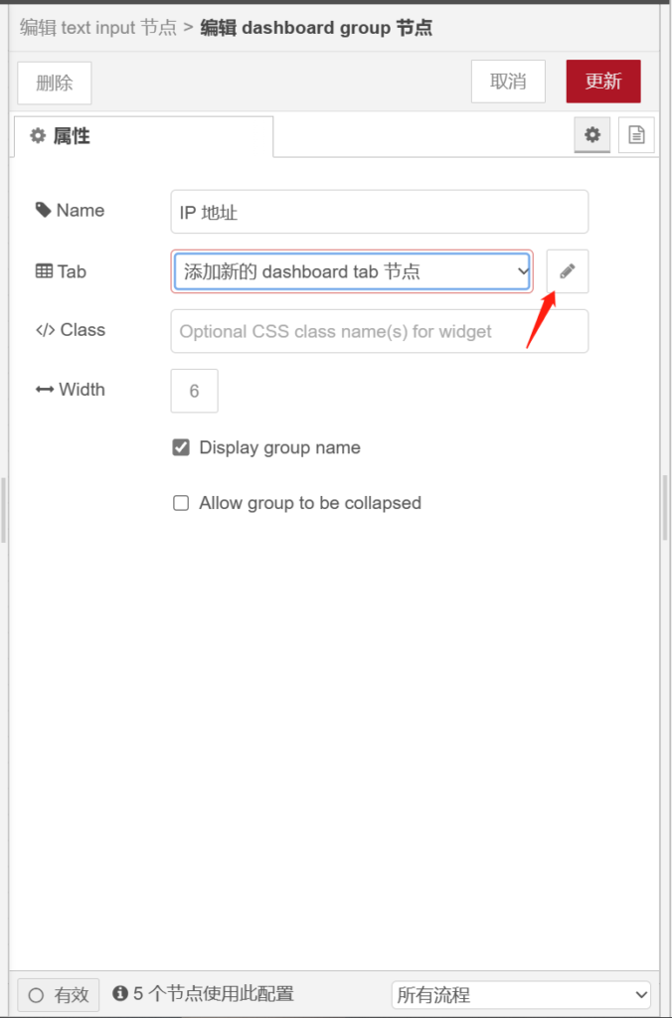
Task: Go back to 编辑 text input 节点 breadcrumb
Action: coord(98,27)
